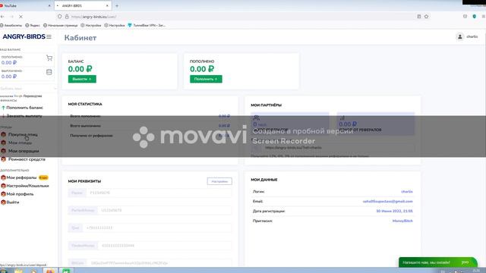Screen dimensions: 486x273
Task: Click 'Настройки' button in Мои реквизиты
Action: (x=219, y=181)
